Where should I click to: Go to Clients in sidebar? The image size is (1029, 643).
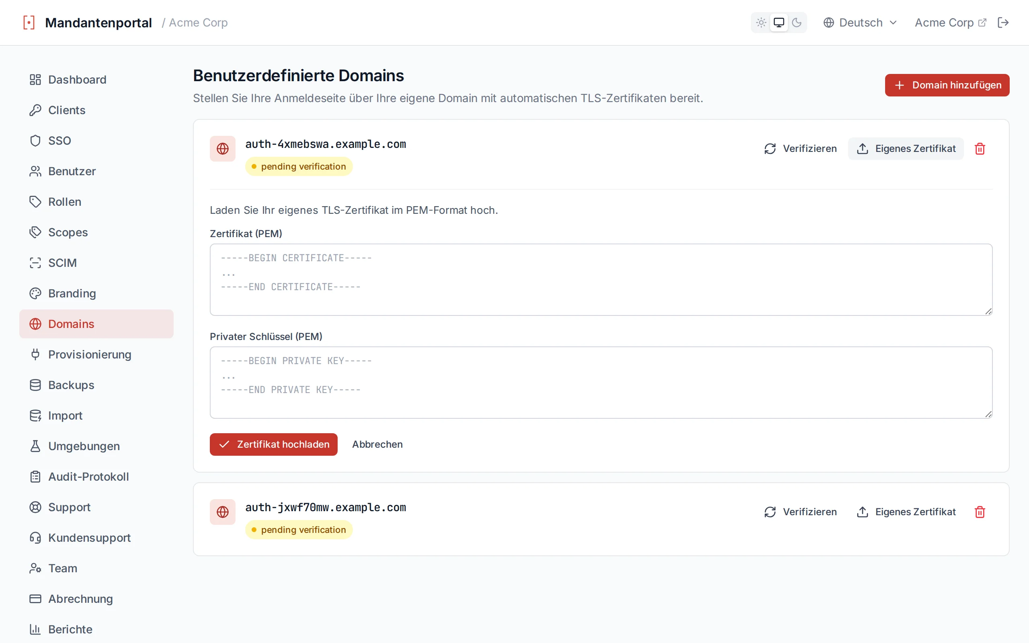click(x=96, y=110)
